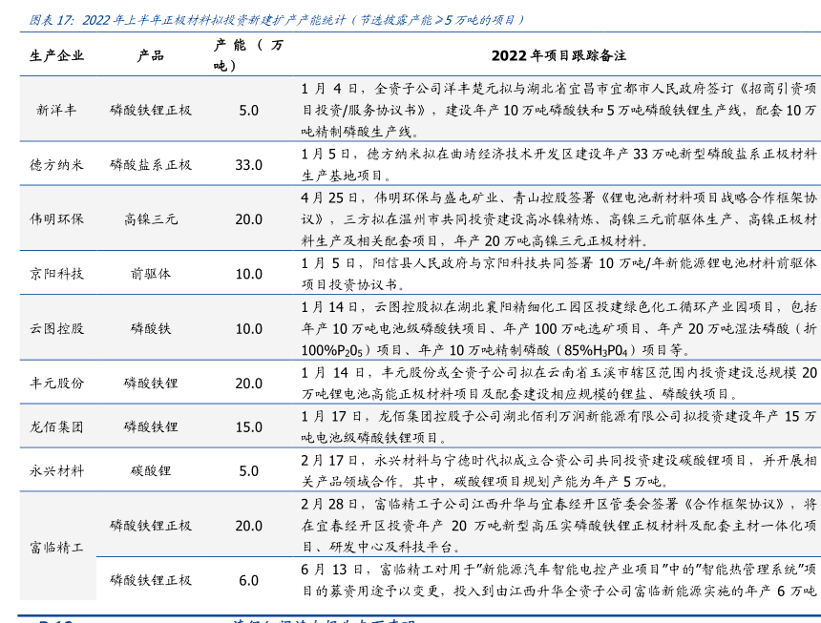Click capacity "20.0" in the 伟明环保 row
821x623 pixels.
[249, 219]
